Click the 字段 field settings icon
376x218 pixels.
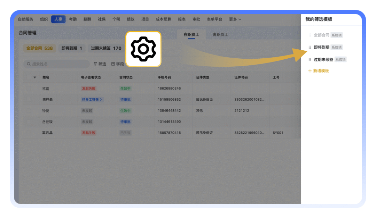click(x=113, y=64)
